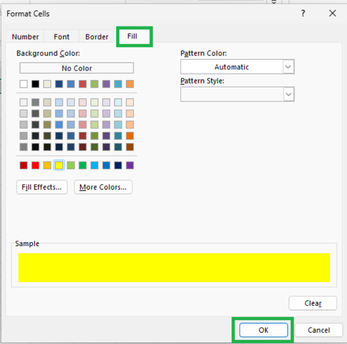Select the standard green swatch

point(83,165)
